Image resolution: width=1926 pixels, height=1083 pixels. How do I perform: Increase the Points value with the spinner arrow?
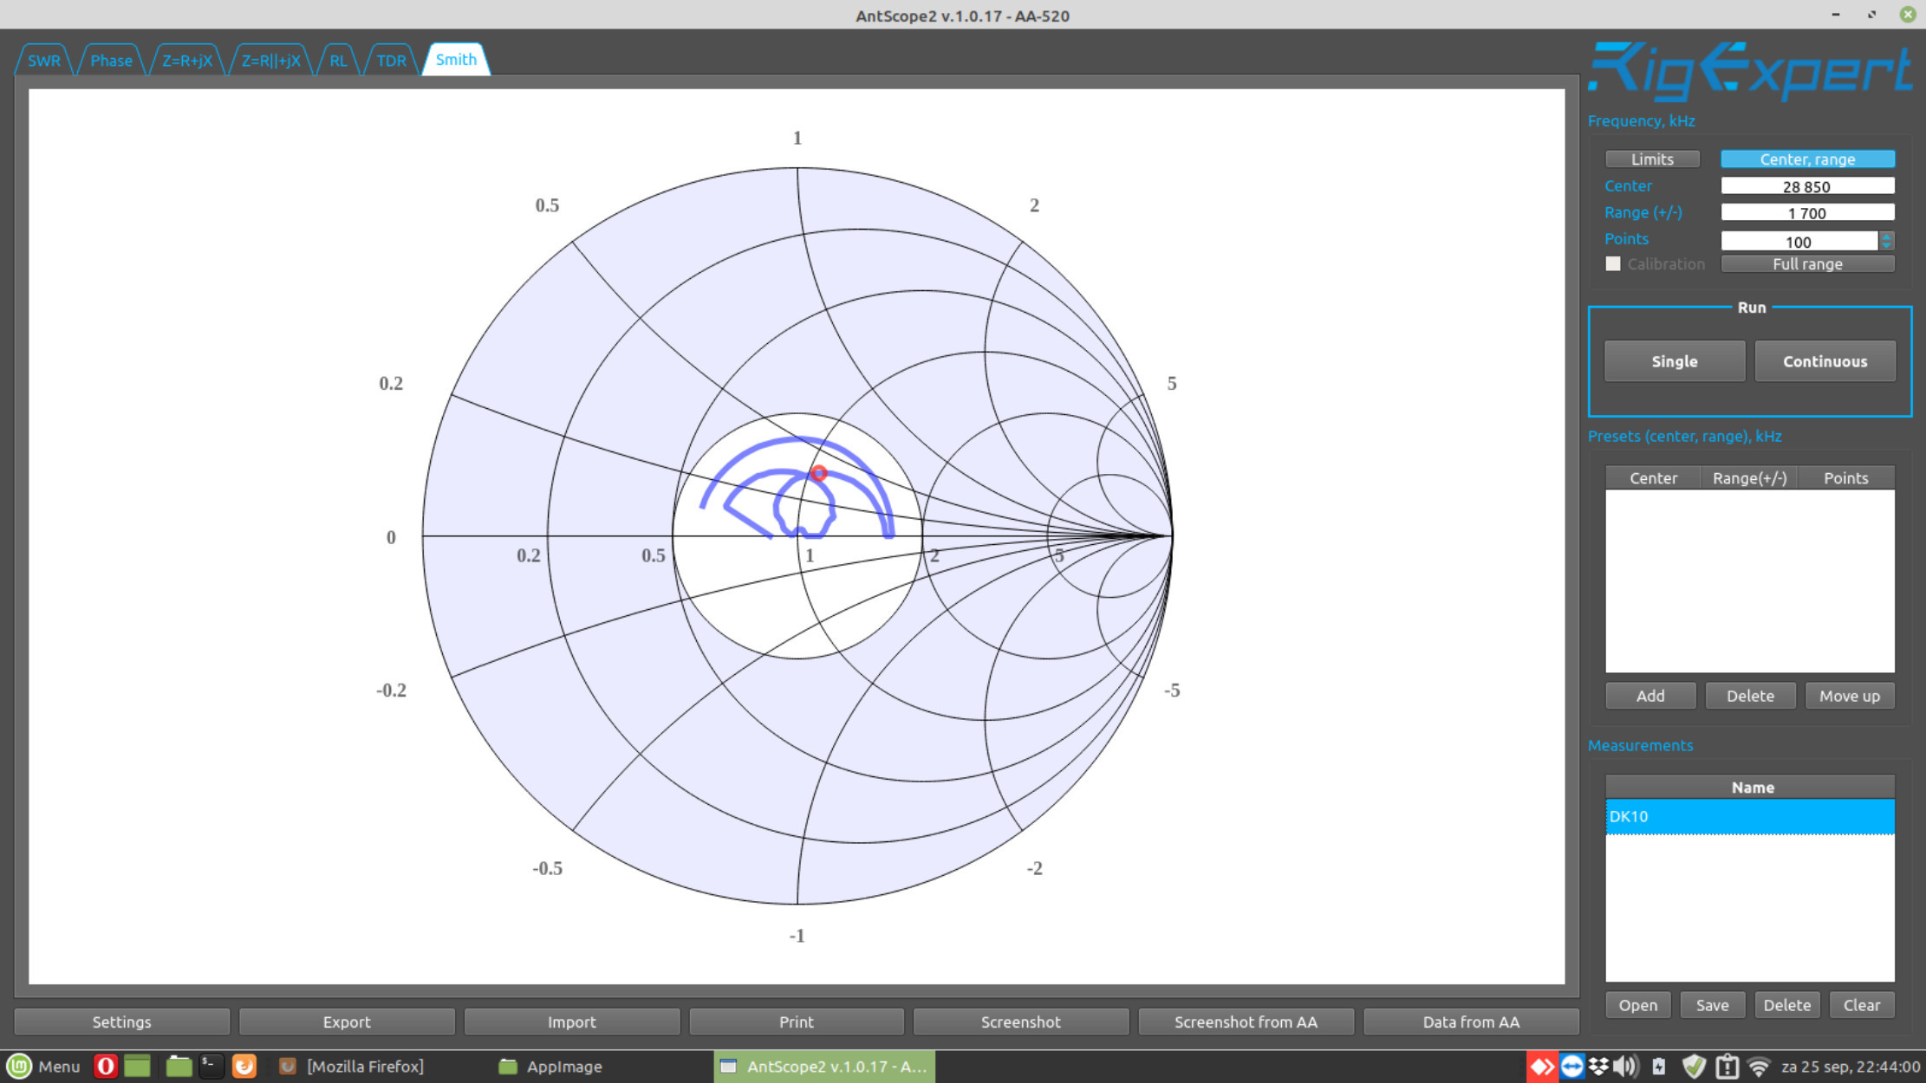click(x=1886, y=236)
